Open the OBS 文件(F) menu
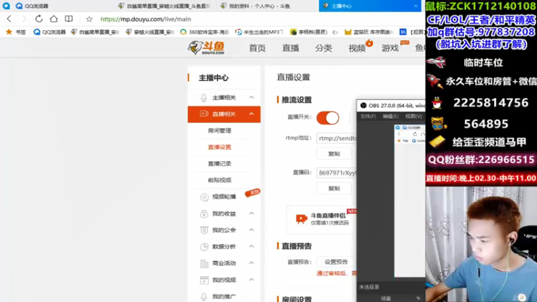Screen dimensions: 537x302 [x=368, y=116]
